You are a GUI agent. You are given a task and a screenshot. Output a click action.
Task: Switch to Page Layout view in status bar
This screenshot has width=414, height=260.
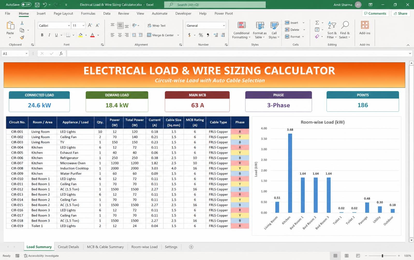346,256
